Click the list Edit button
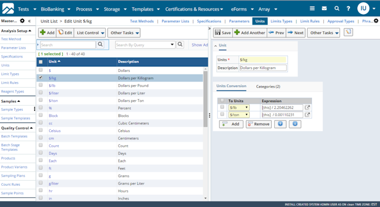The image size is (380, 207). pyautogui.click(x=65, y=33)
